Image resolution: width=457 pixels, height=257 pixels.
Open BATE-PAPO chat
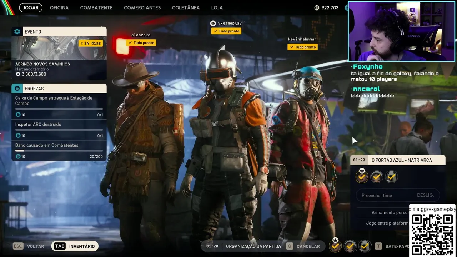click(397, 246)
